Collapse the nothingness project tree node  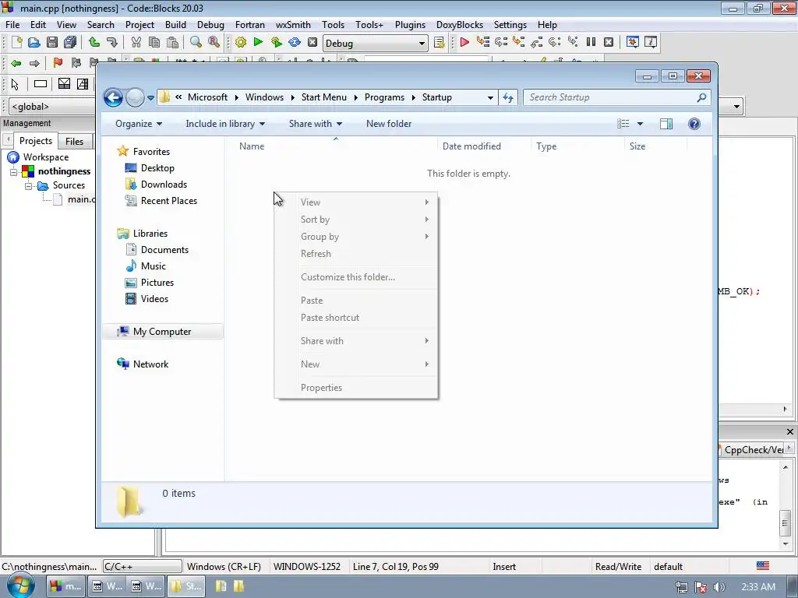point(14,172)
